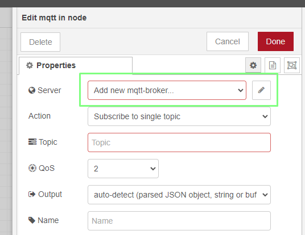
Task: Open the Action 'Subscribe to single topic' dropdown
Action: (x=179, y=116)
